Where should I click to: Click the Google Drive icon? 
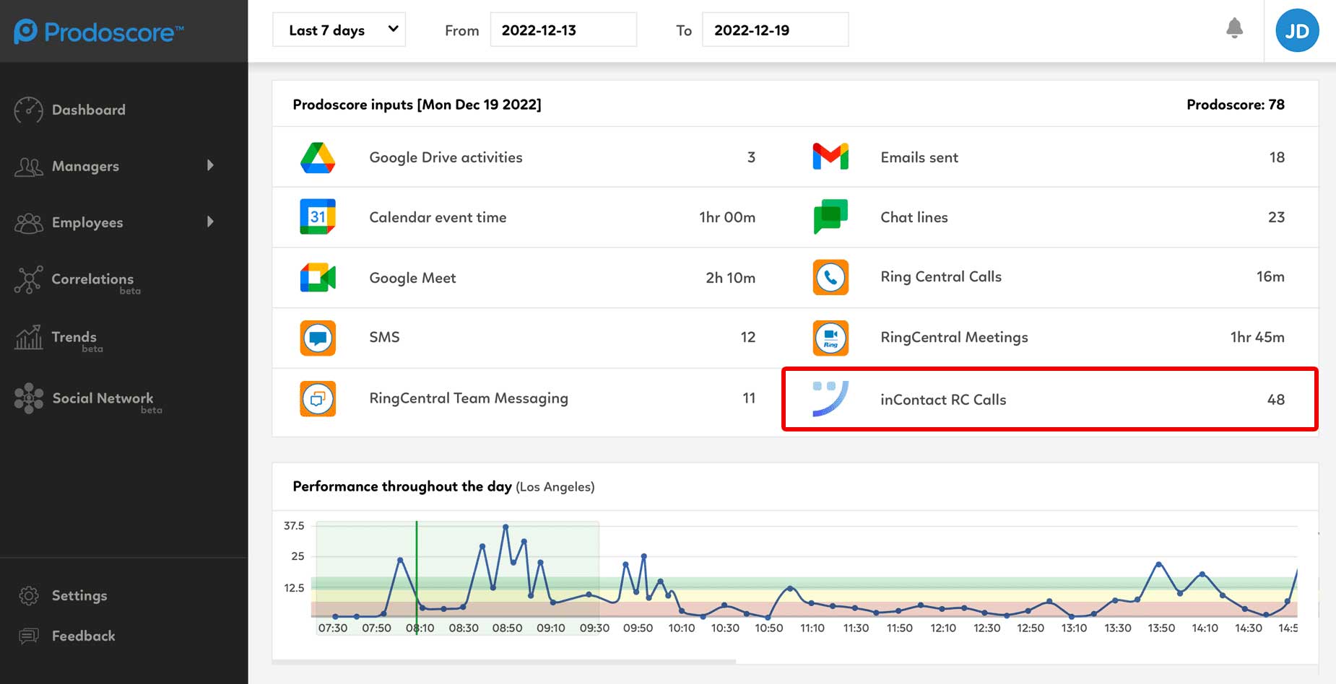coord(318,157)
